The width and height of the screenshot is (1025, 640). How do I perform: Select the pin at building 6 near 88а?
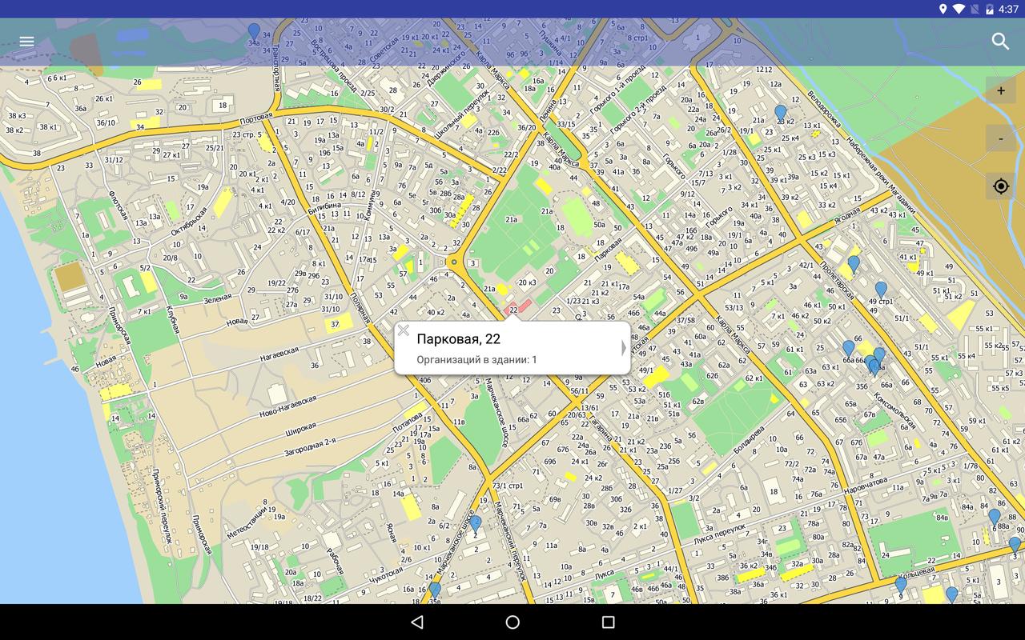click(x=994, y=517)
